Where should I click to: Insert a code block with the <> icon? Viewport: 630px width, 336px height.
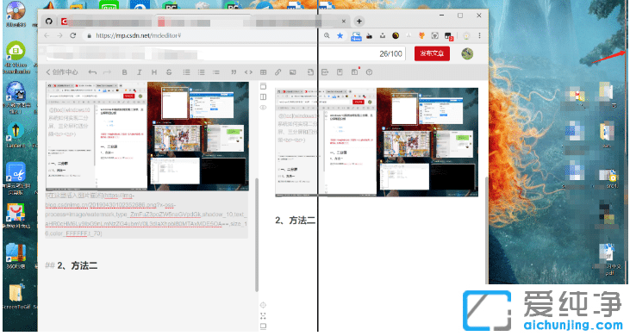[248, 72]
